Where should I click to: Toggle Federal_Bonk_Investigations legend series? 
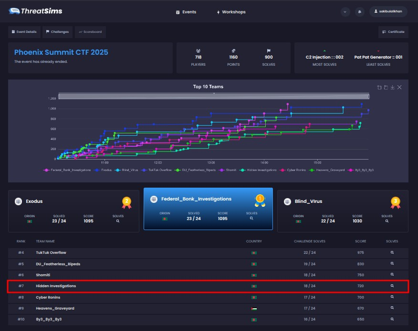[x=67, y=170]
